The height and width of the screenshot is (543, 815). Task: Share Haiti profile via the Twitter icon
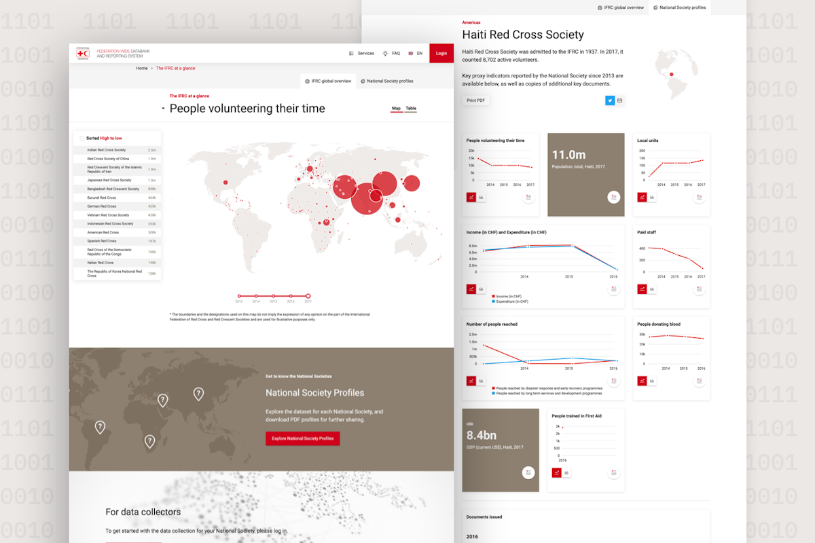[610, 100]
